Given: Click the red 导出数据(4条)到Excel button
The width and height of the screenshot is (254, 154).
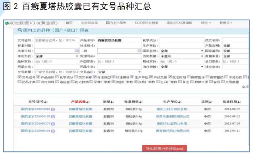Looking at the screenshot, I should click(x=164, y=148).
